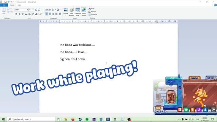Click Increase indent icon
This screenshot has height=122, width=217.
50,10
